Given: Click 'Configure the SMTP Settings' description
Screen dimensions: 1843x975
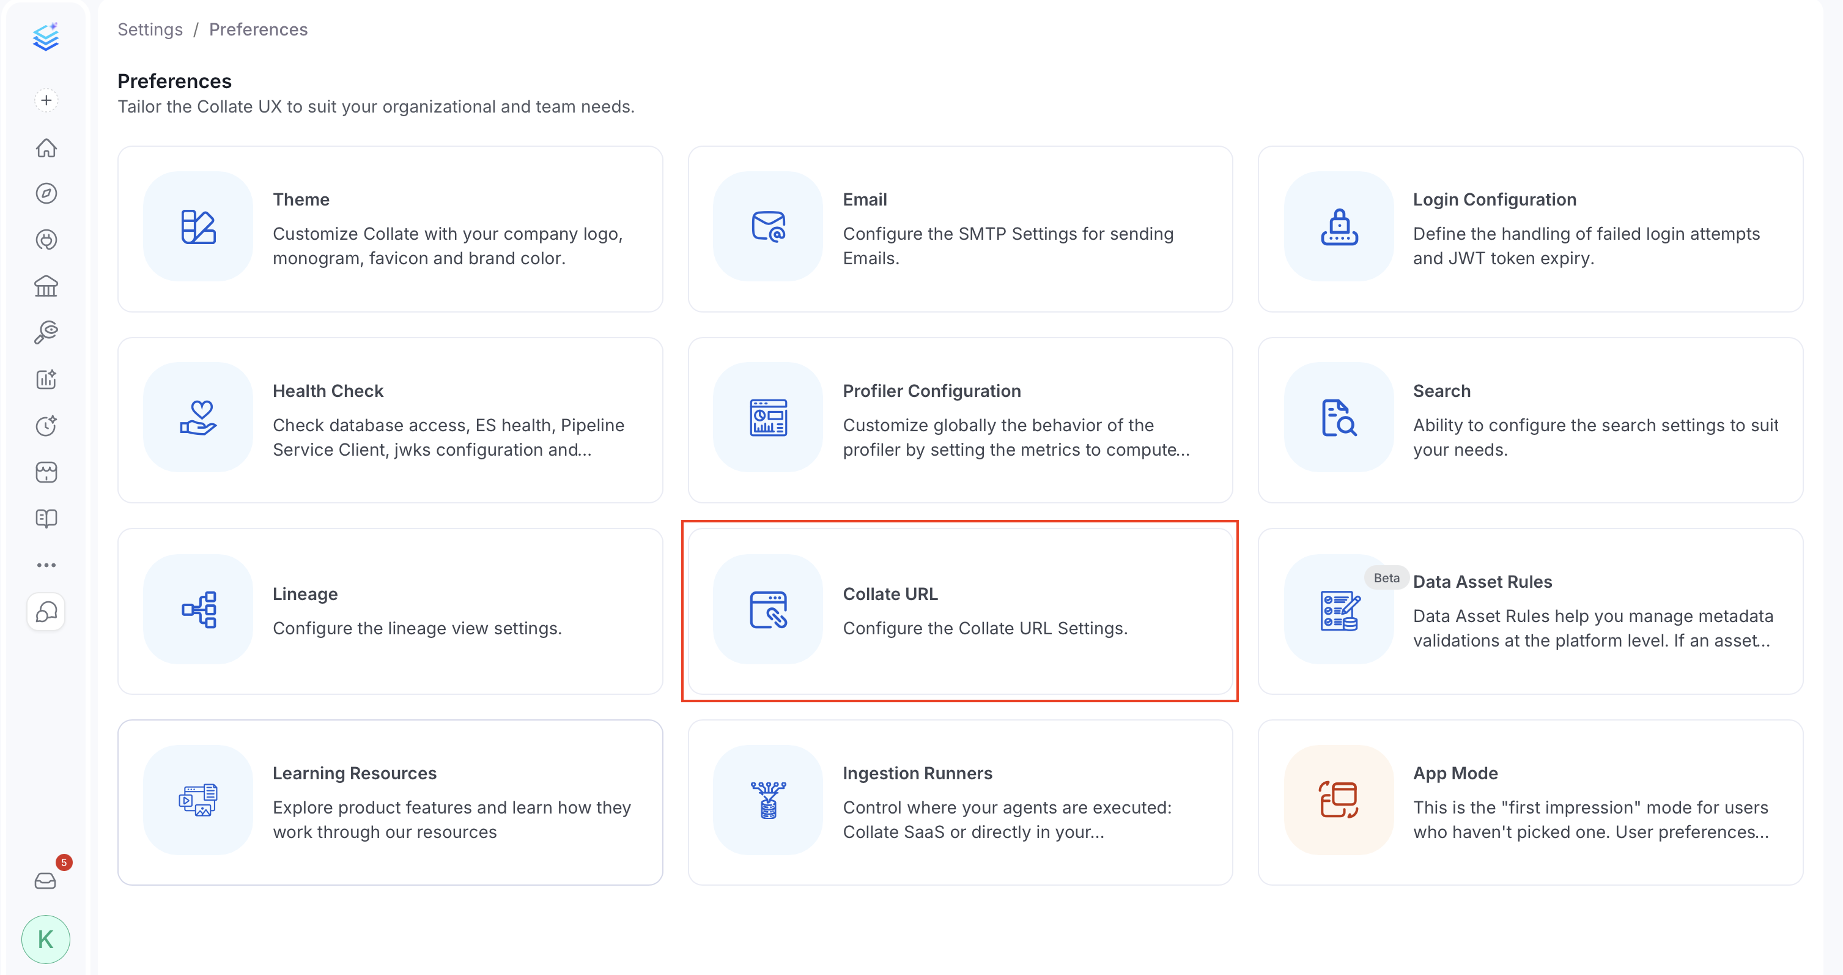Looking at the screenshot, I should click(1008, 247).
